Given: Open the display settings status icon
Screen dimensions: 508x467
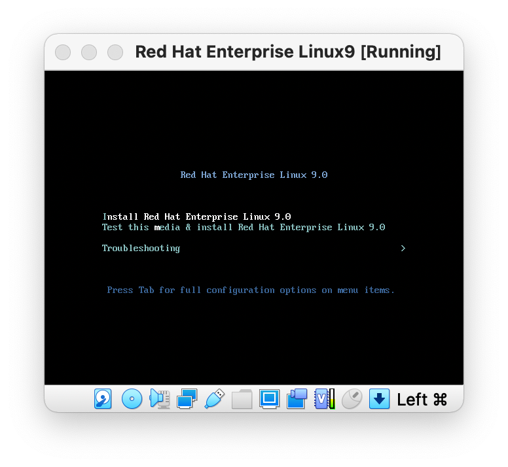Looking at the screenshot, I should point(269,399).
